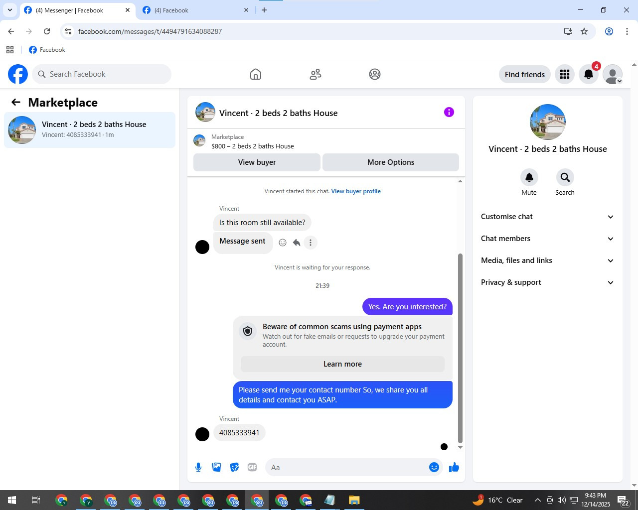Search in conversation with magnifier icon
Image resolution: width=638 pixels, height=510 pixels.
click(x=565, y=177)
